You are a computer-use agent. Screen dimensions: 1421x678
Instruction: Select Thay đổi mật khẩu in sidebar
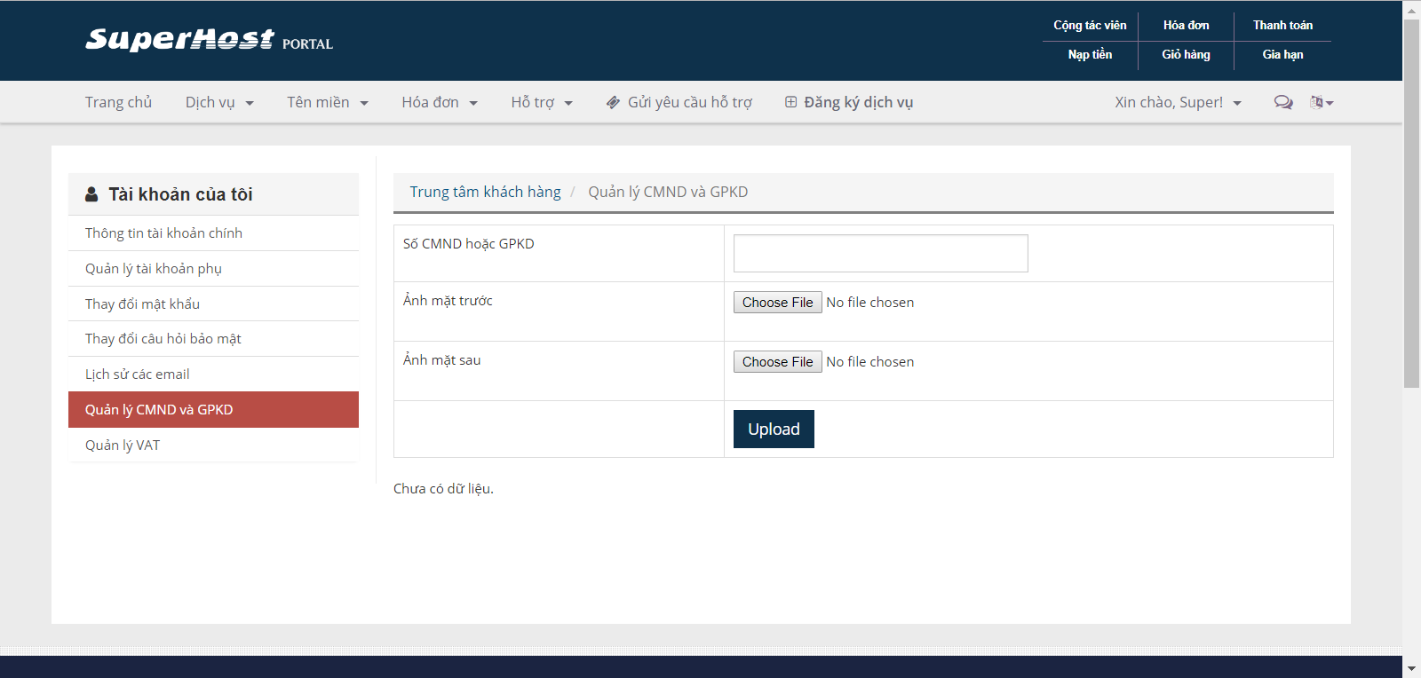point(142,304)
